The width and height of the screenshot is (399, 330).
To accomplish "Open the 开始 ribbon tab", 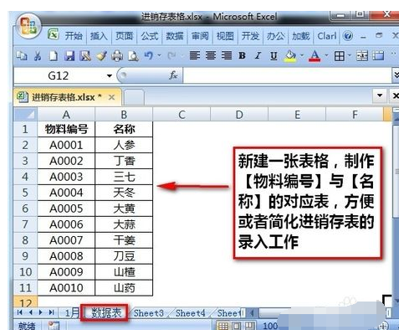I will point(74,36).
